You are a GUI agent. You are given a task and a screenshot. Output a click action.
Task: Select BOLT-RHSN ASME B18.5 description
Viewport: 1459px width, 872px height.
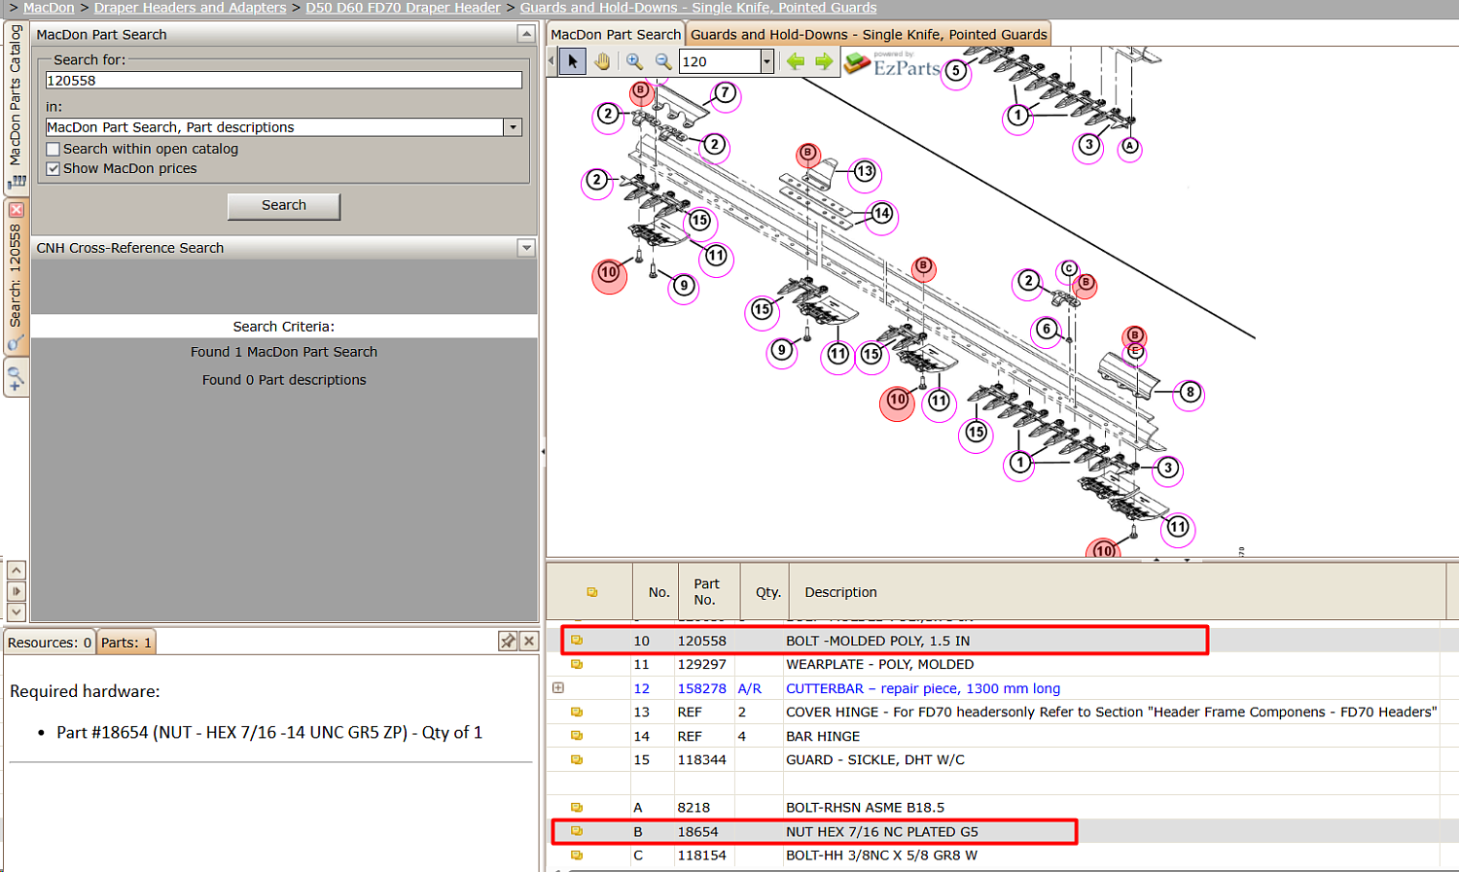[x=865, y=807]
